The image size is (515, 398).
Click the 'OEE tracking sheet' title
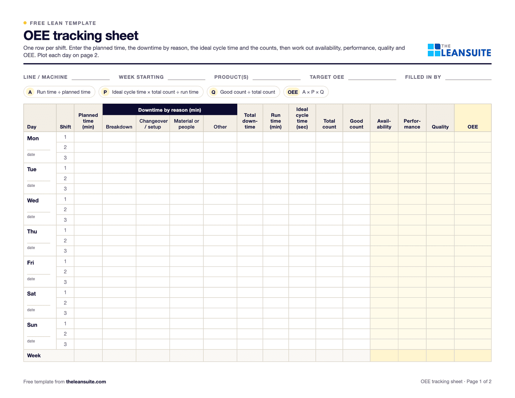click(81, 36)
